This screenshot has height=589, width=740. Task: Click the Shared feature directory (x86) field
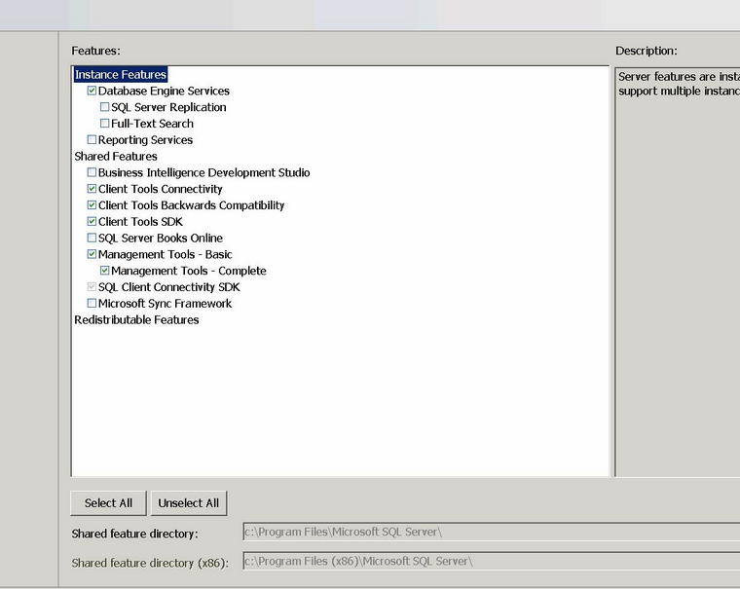click(x=492, y=562)
